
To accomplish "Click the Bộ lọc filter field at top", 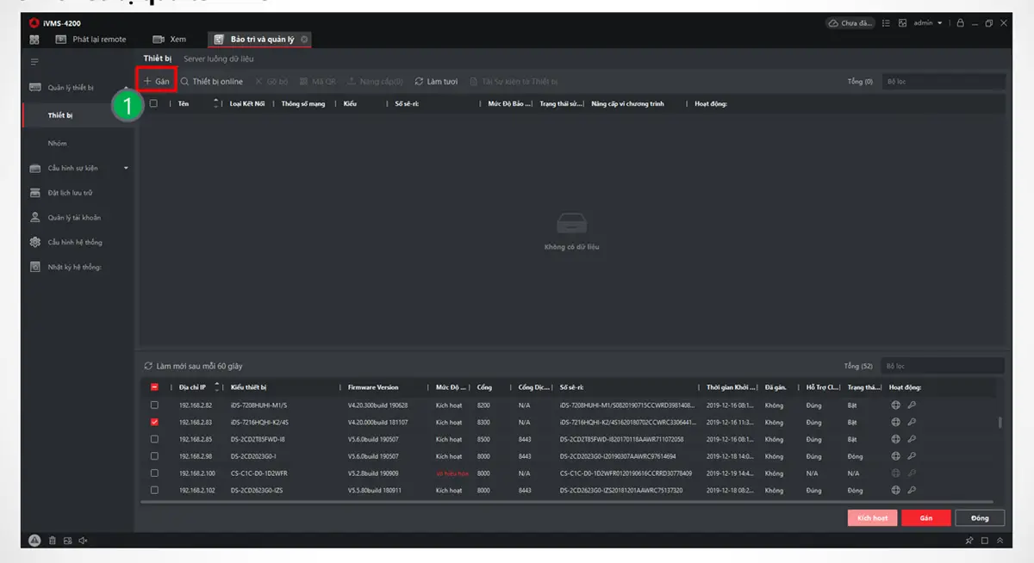I will 944,82.
